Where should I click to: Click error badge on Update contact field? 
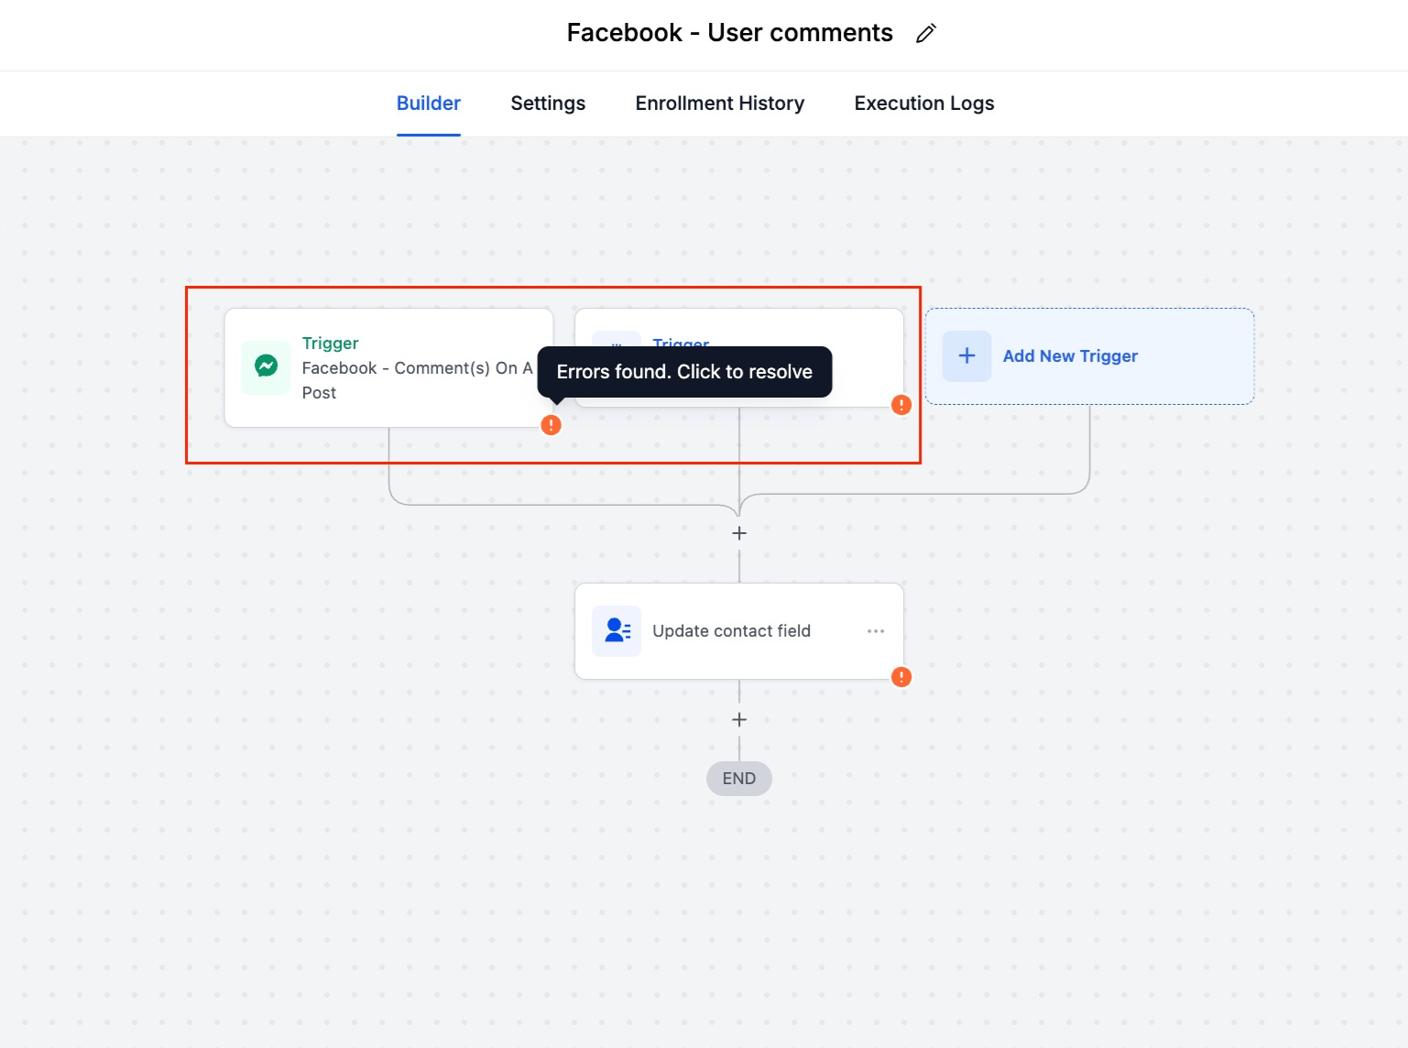(901, 677)
